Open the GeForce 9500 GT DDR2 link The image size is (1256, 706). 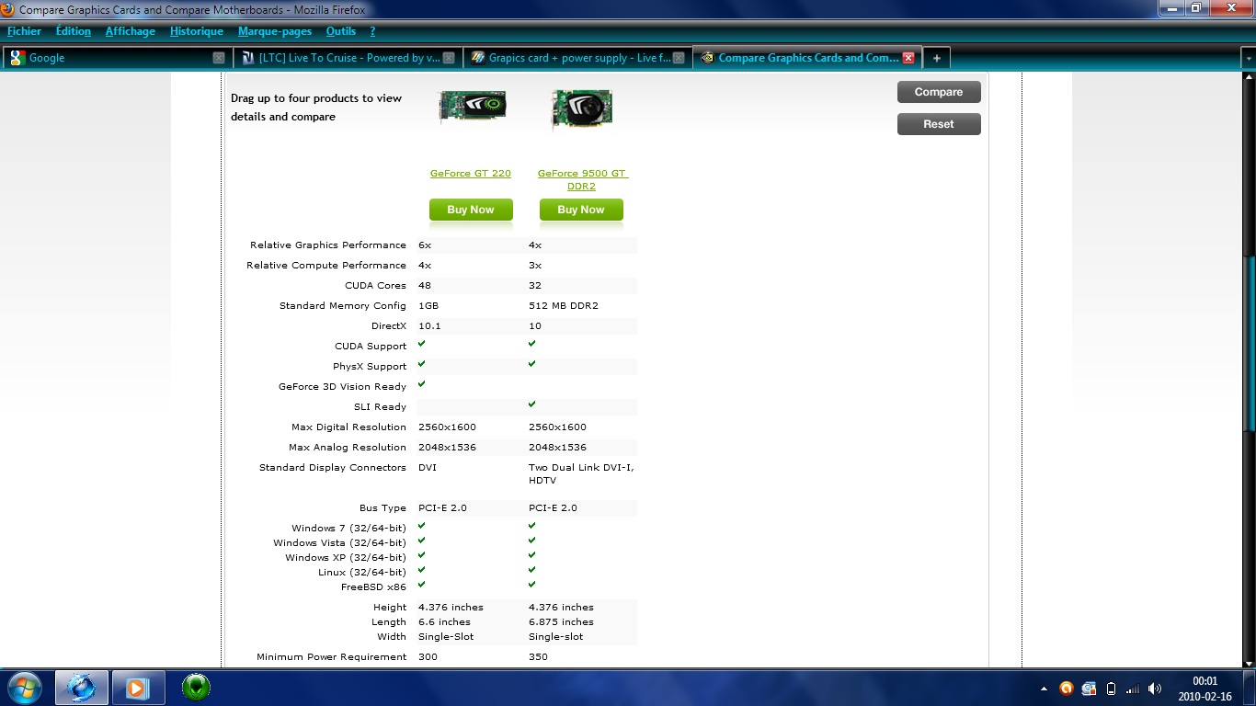tap(582, 179)
